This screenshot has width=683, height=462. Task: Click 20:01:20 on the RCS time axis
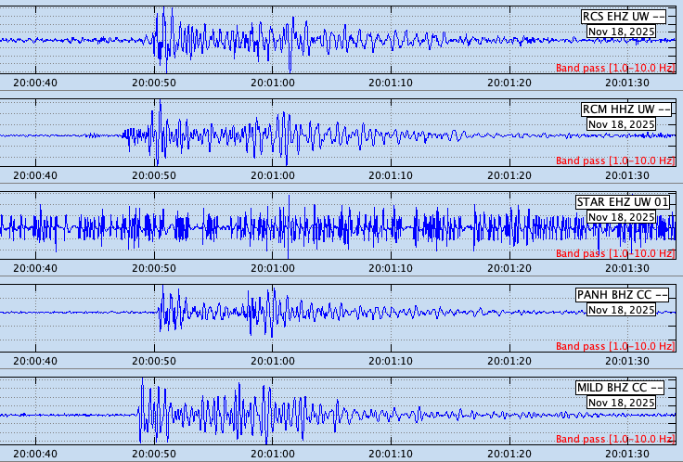tap(509, 83)
